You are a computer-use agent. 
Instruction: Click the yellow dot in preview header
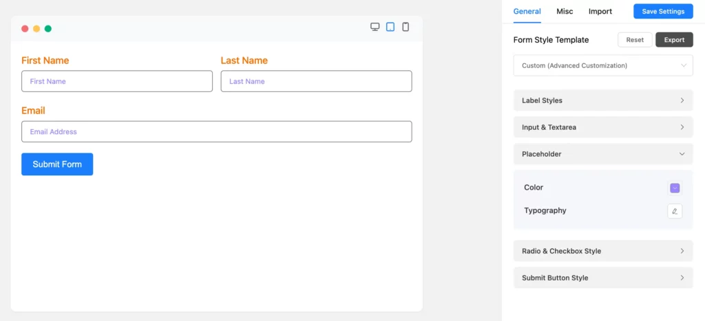[36, 29]
